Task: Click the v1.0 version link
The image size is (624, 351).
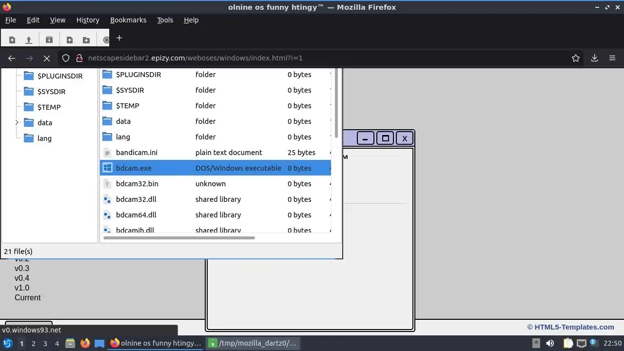Action: pyautogui.click(x=22, y=288)
